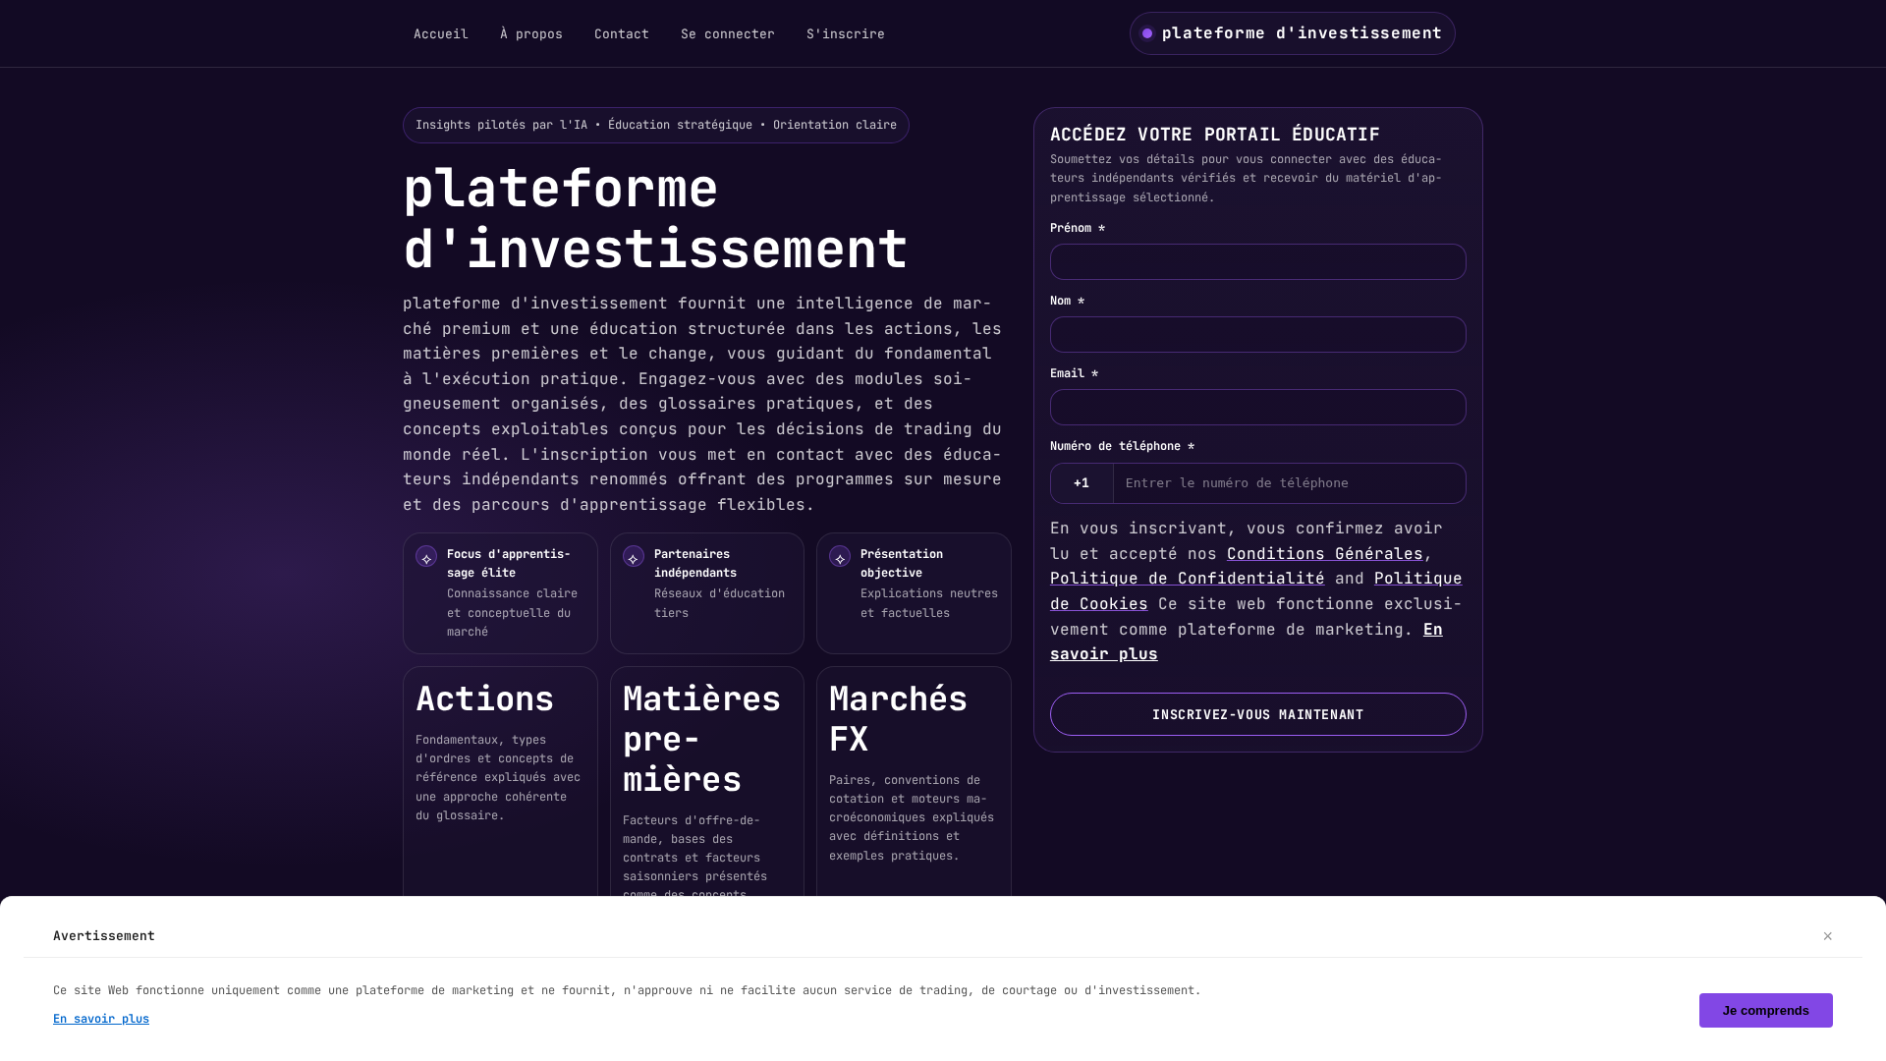Screen dimensions: 1886x1061
Task: Focus the Nom input field
Action: coord(1257,335)
